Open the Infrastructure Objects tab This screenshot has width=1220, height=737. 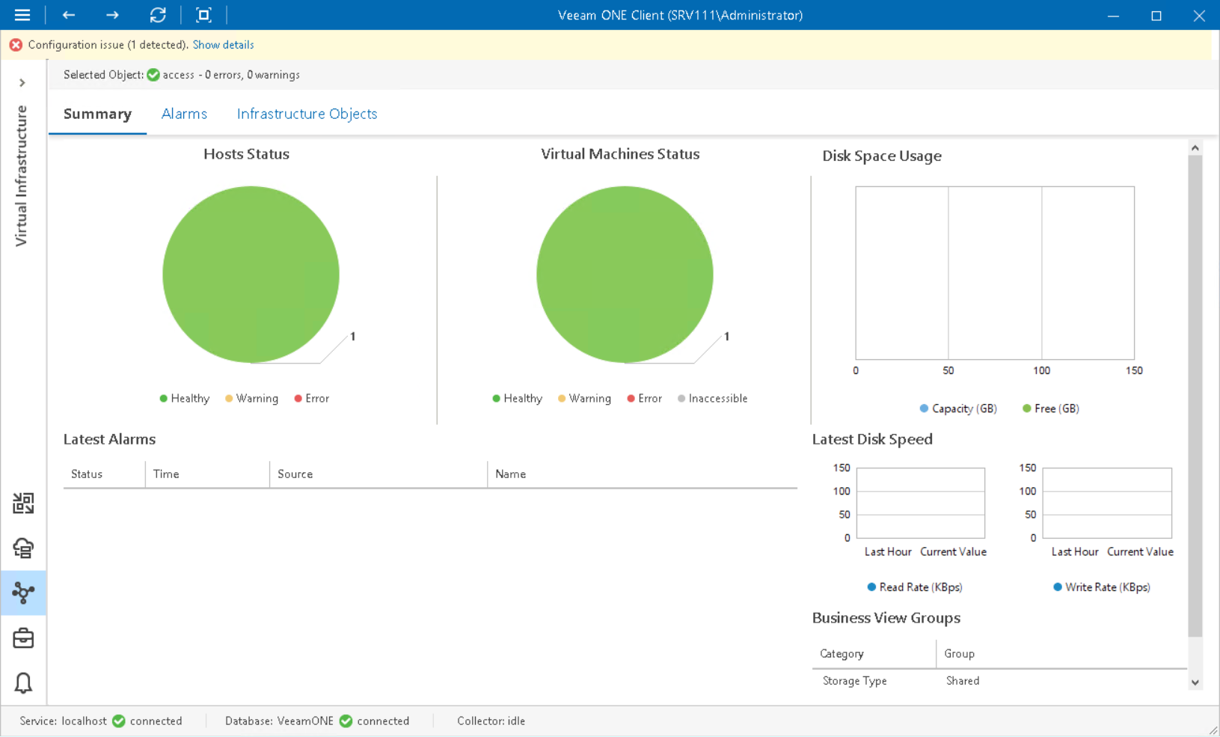click(307, 114)
